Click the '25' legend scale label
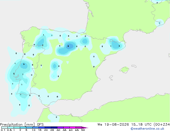 coord(52,130)
